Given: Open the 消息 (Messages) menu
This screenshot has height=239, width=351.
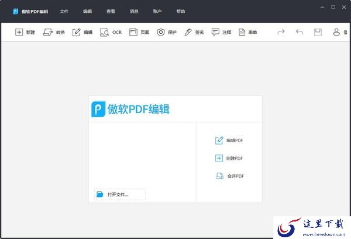Looking at the screenshot, I should pos(134,12).
